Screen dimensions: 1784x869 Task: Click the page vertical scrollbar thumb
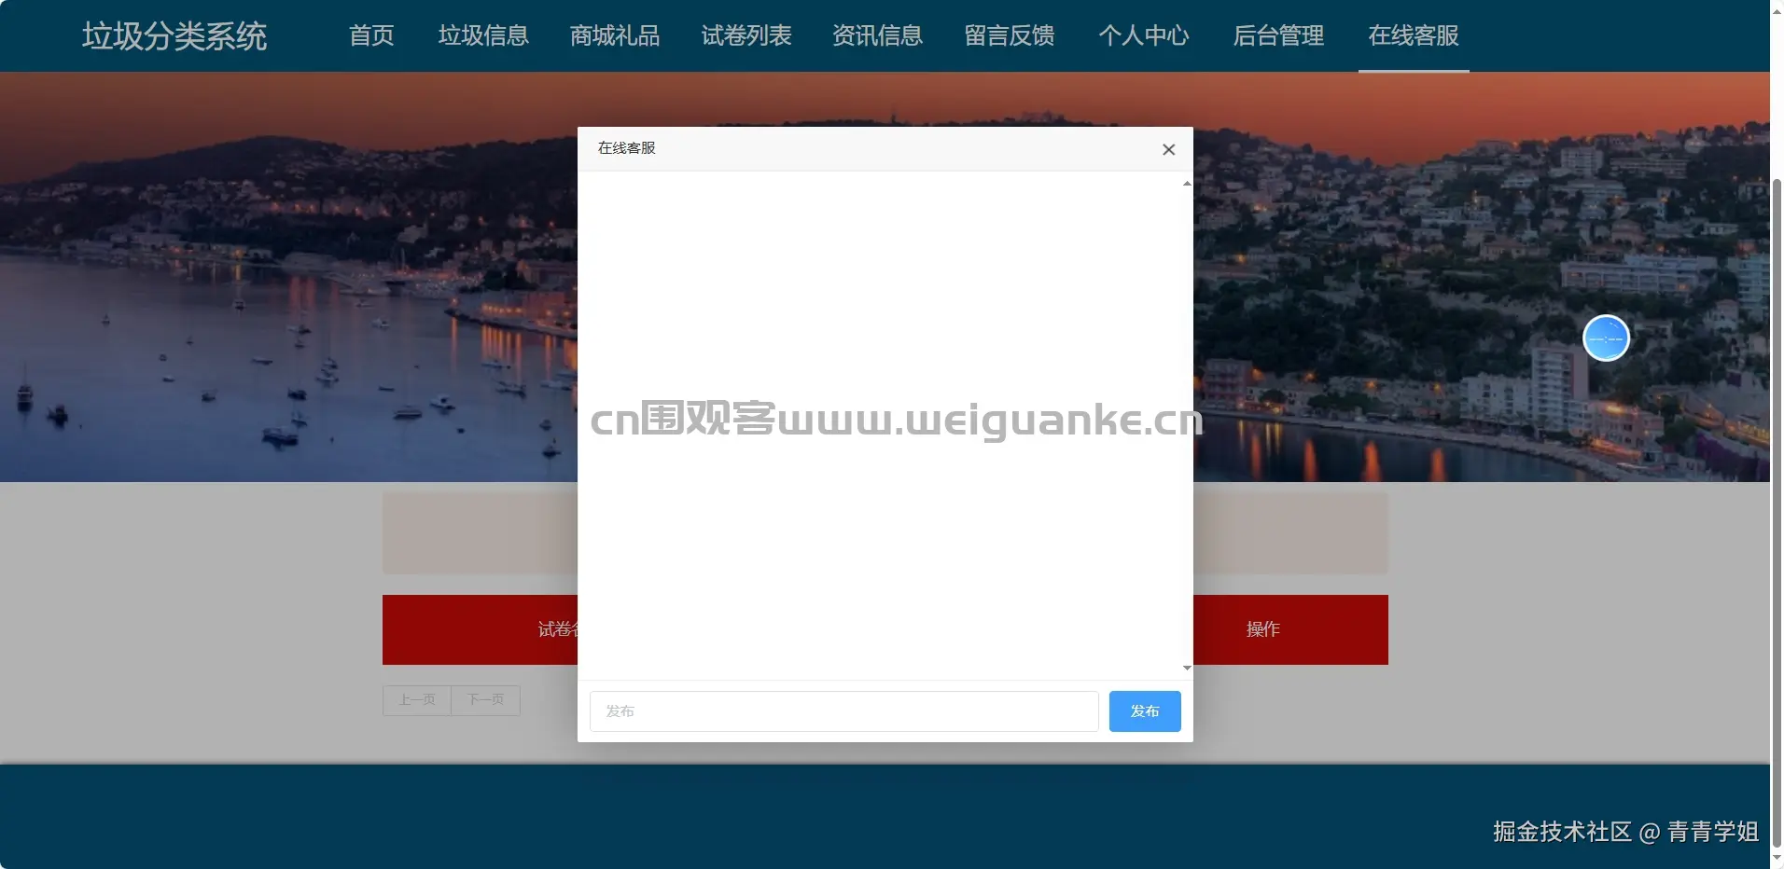[x=1777, y=512]
